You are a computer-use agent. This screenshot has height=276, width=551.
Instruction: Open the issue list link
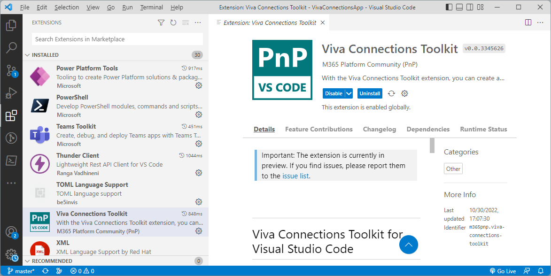295,176
